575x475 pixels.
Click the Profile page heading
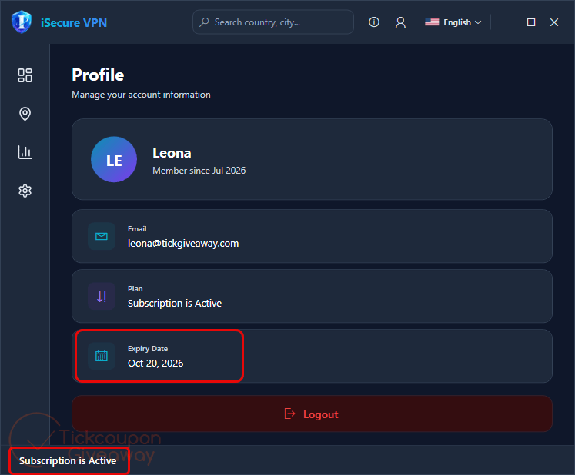click(x=98, y=75)
